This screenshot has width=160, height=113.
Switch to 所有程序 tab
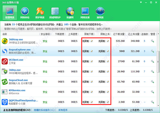63,110
